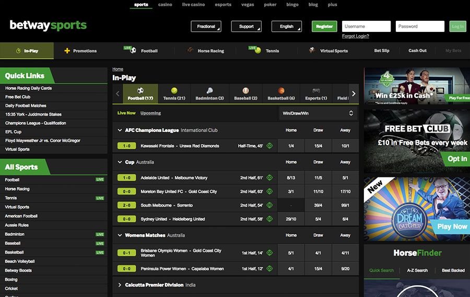Click Play Now on Dream Catcher banner
Image resolution: width=470 pixels, height=297 pixels.
pos(452,227)
